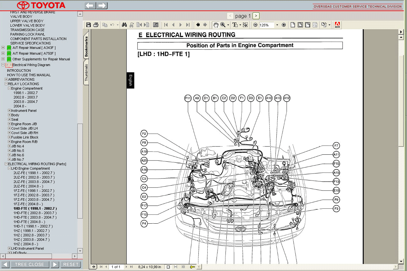Open the Search binoculars tool
Screen dimensions: 407x271
(124, 25)
